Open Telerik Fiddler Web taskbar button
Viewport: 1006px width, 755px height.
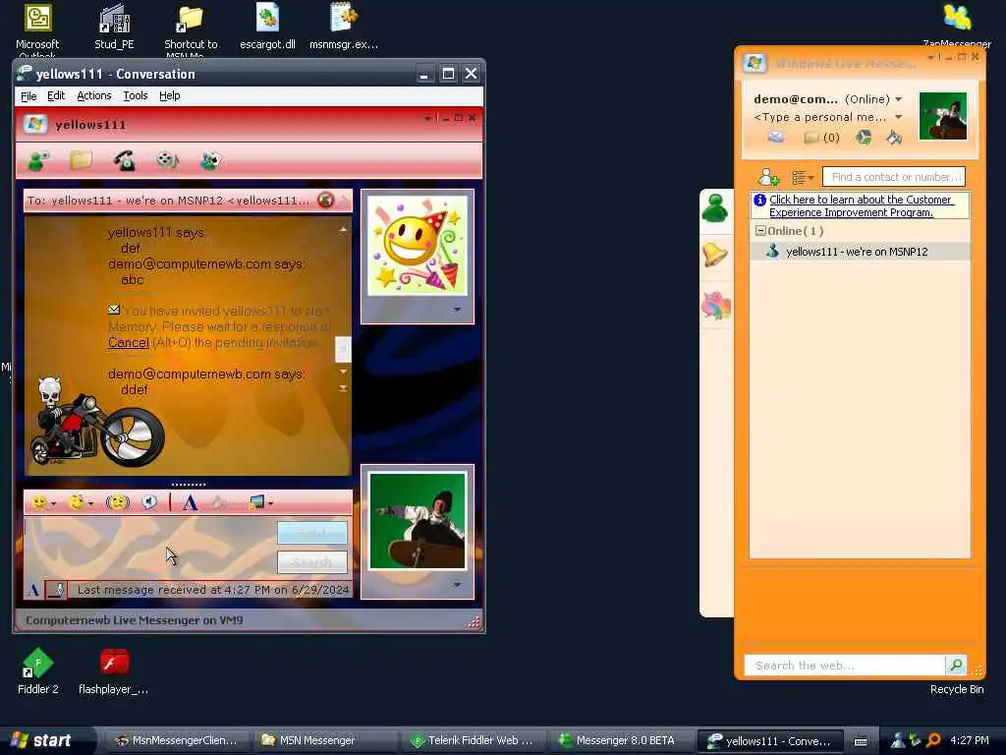pyautogui.click(x=473, y=741)
